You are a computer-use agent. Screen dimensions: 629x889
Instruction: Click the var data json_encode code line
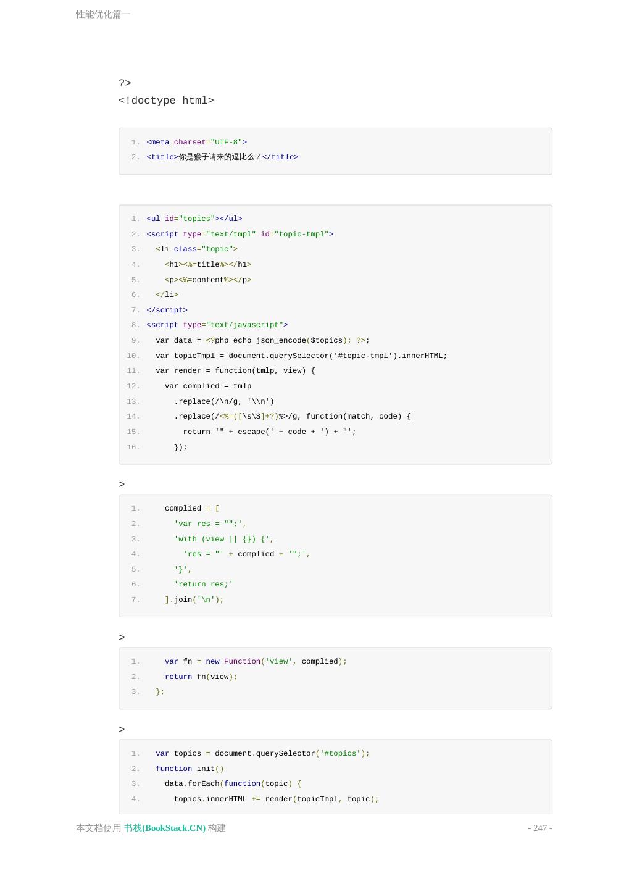click(x=262, y=340)
